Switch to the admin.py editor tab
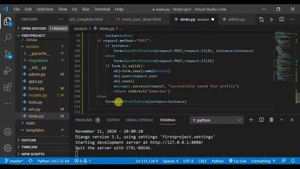 coord(236,19)
